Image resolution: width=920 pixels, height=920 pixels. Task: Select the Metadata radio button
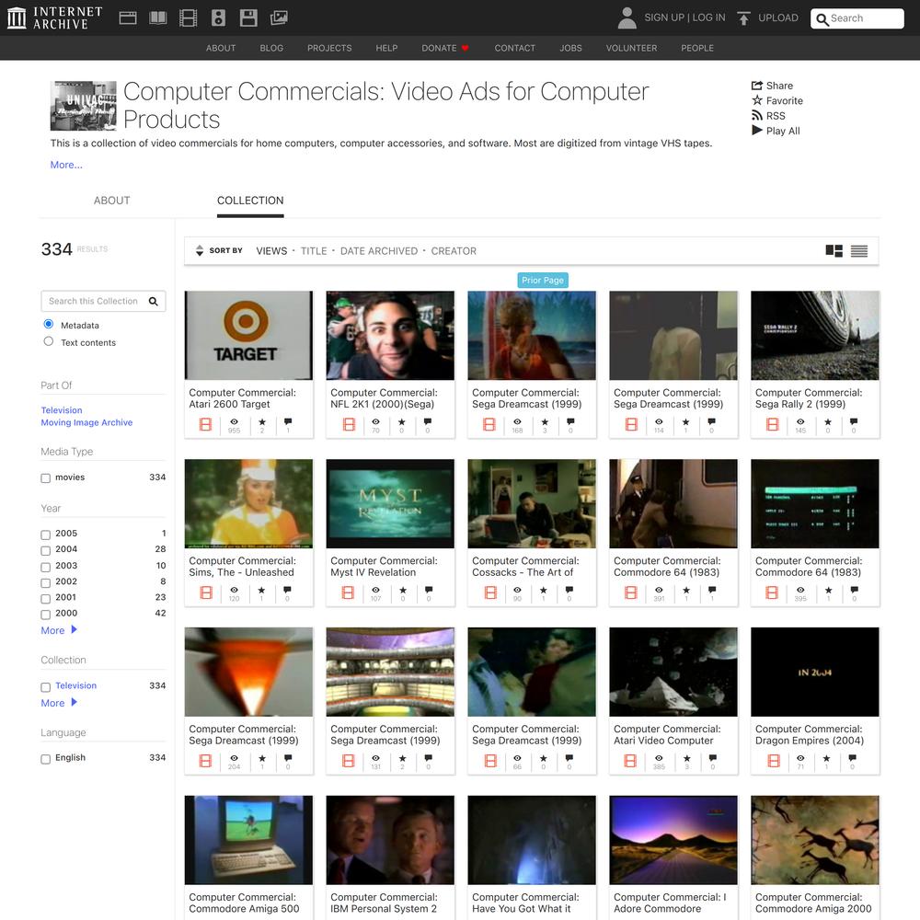pyautogui.click(x=48, y=324)
